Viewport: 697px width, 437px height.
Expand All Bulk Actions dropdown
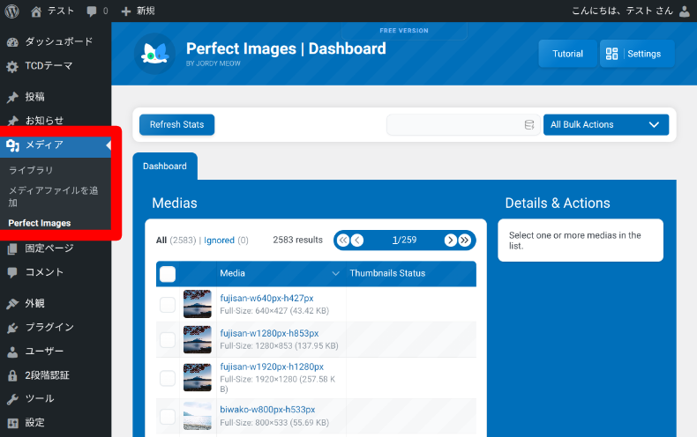606,125
